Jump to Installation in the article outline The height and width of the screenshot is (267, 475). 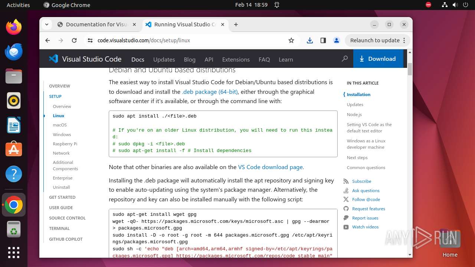tap(358, 95)
